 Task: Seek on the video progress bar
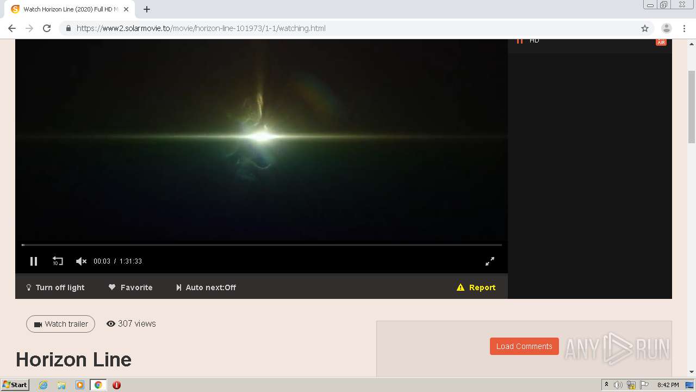pos(262,245)
